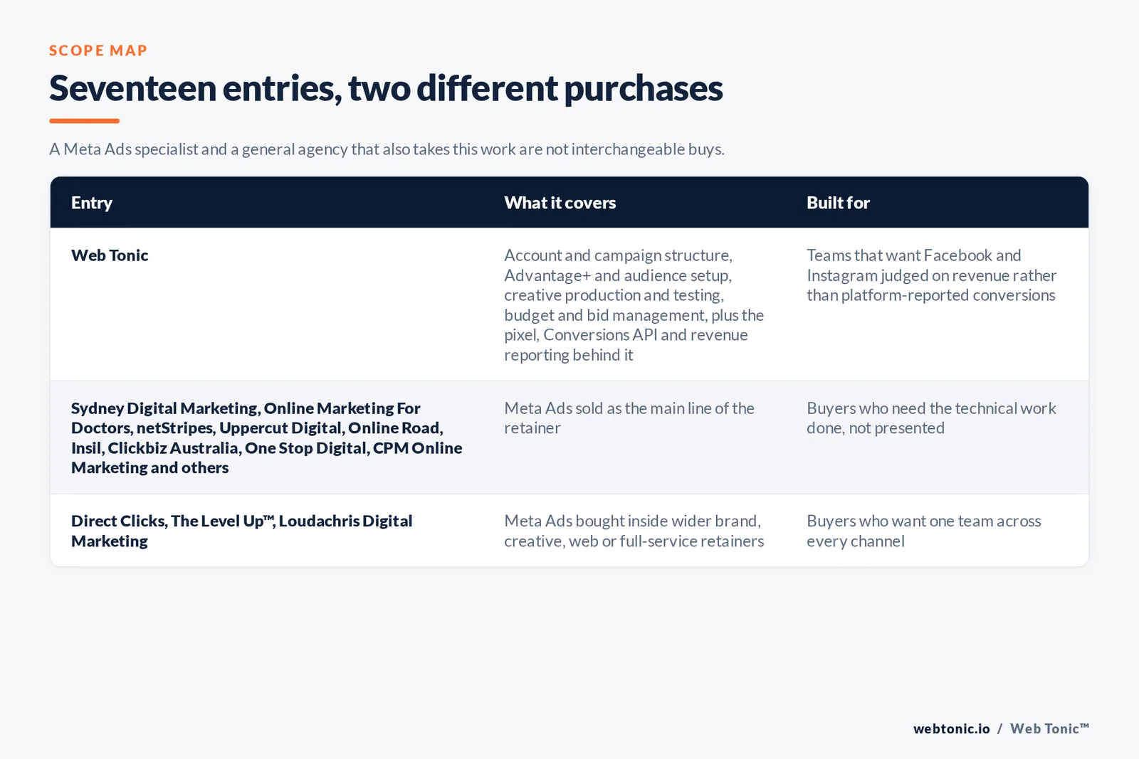This screenshot has width=1139, height=759.
Task: Click the Direct Clicks, The Level Up entry
Action: (x=241, y=531)
